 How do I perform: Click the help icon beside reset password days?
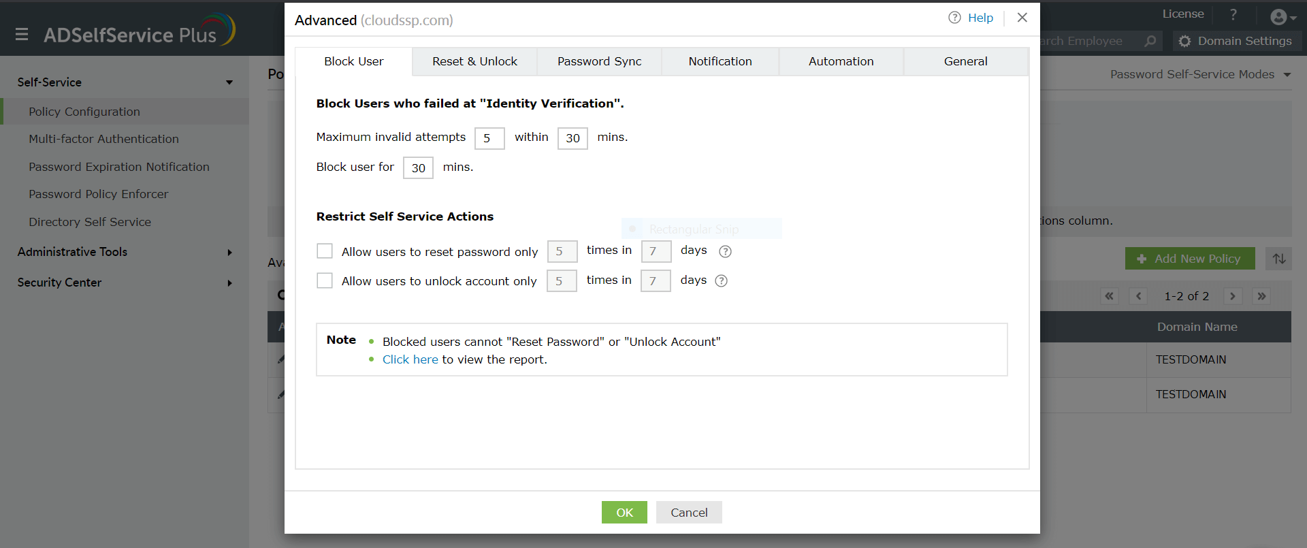point(726,251)
